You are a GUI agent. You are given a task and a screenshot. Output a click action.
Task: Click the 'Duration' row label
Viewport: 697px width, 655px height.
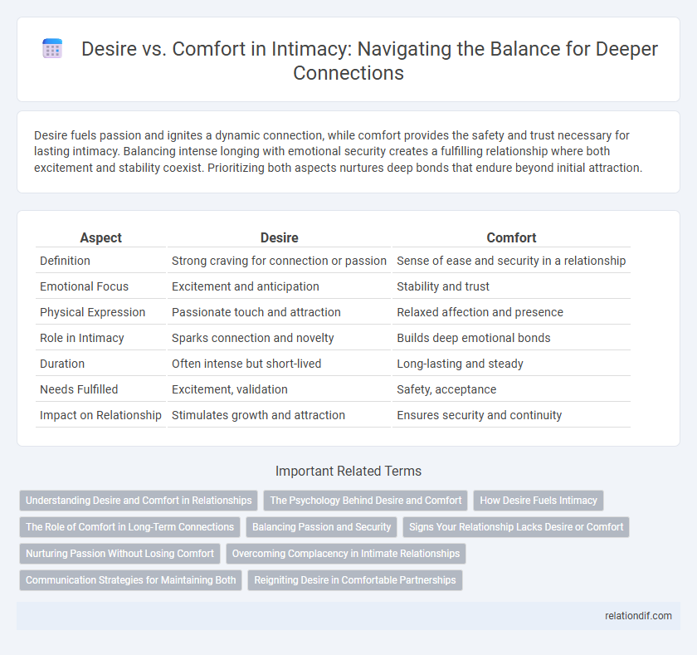(62, 364)
